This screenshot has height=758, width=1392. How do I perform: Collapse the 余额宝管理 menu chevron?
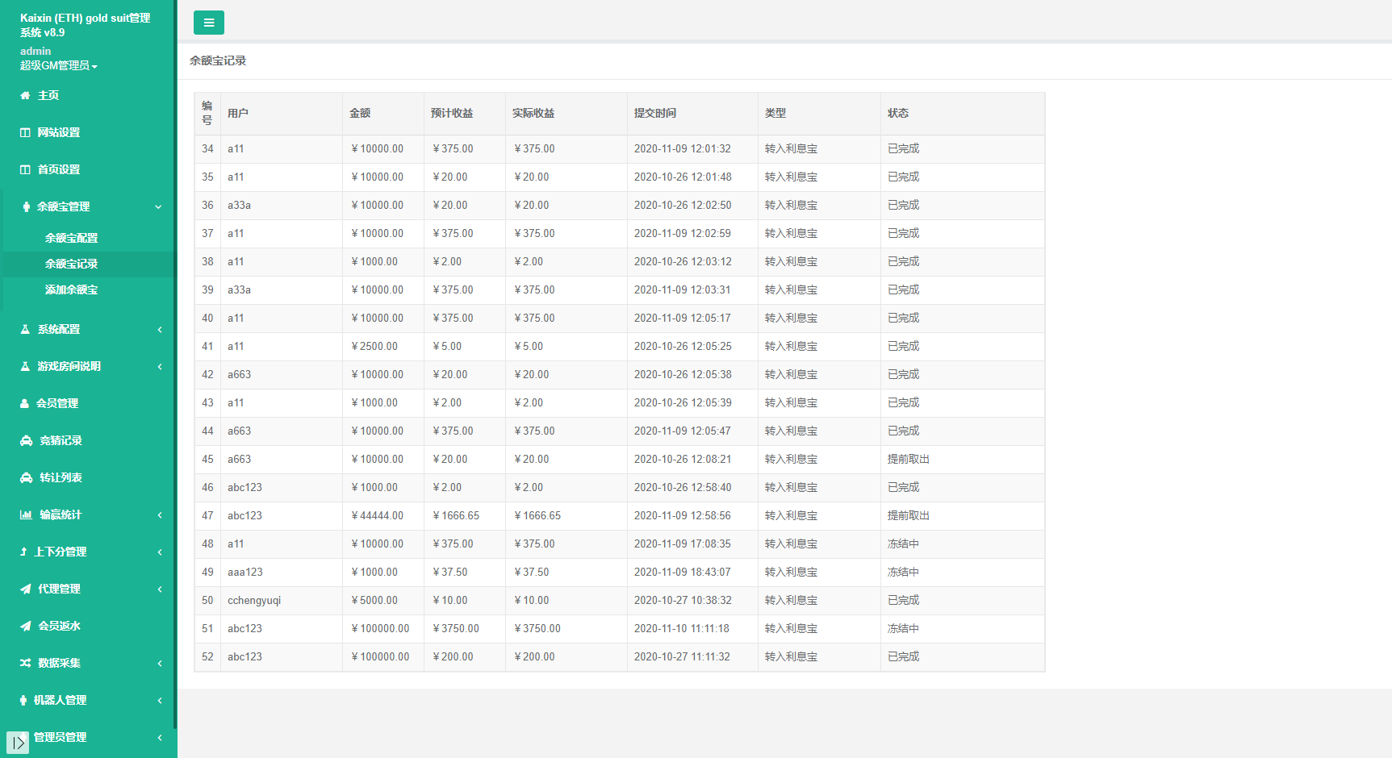click(x=158, y=206)
